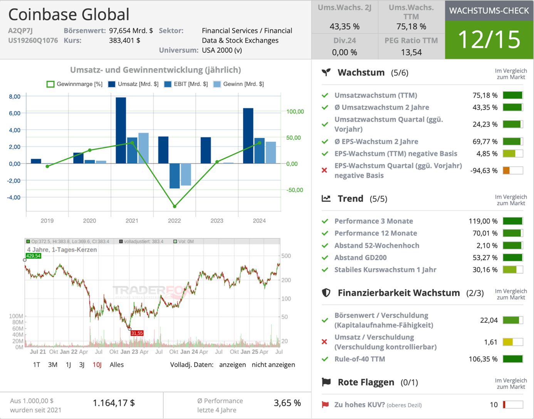The width and height of the screenshot is (534, 419).
Task: Click checkmark beside EPS-Wachstum (TTM) negative Basis
Action: coord(325,154)
